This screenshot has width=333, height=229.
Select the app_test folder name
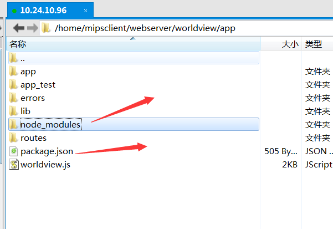tap(38, 85)
